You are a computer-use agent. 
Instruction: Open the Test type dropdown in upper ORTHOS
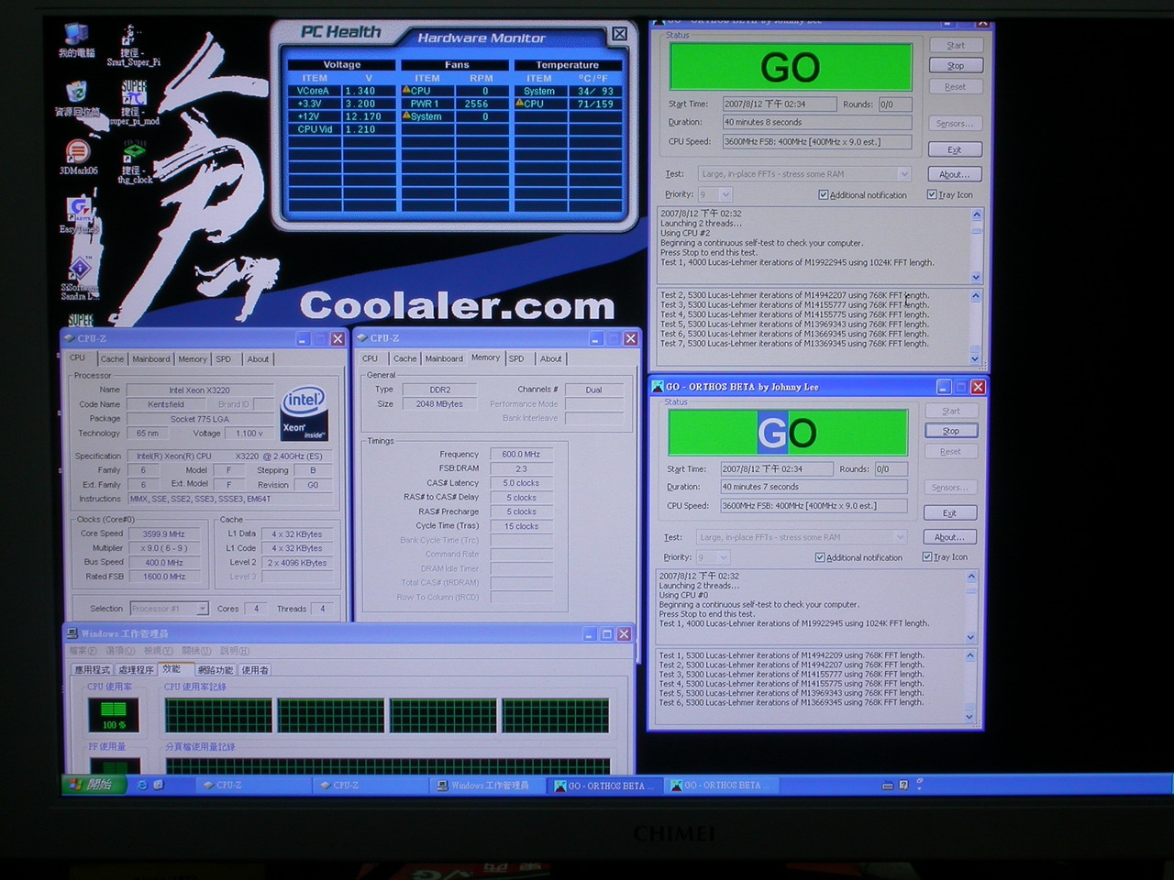(904, 173)
